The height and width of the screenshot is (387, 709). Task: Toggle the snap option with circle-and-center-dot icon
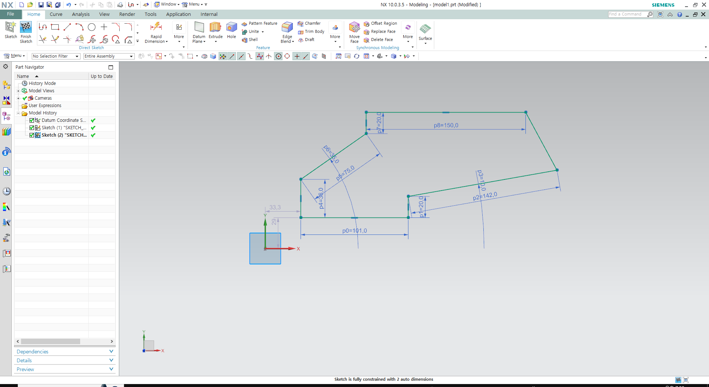pyautogui.click(x=278, y=56)
